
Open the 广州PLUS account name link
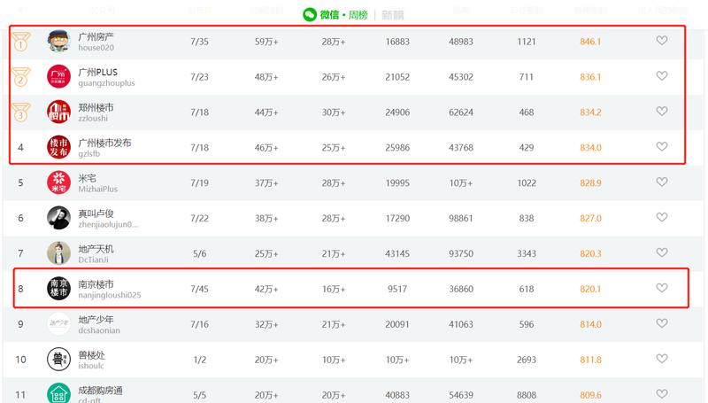[x=97, y=72]
